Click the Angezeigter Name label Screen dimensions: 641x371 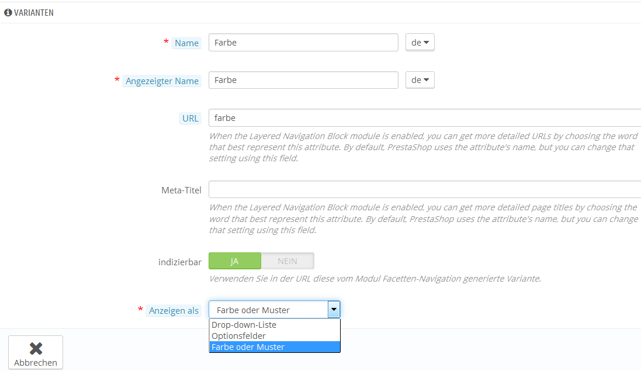(162, 81)
